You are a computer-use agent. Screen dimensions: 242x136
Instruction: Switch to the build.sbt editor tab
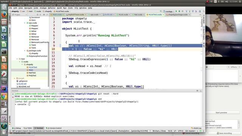[x=109, y=15]
